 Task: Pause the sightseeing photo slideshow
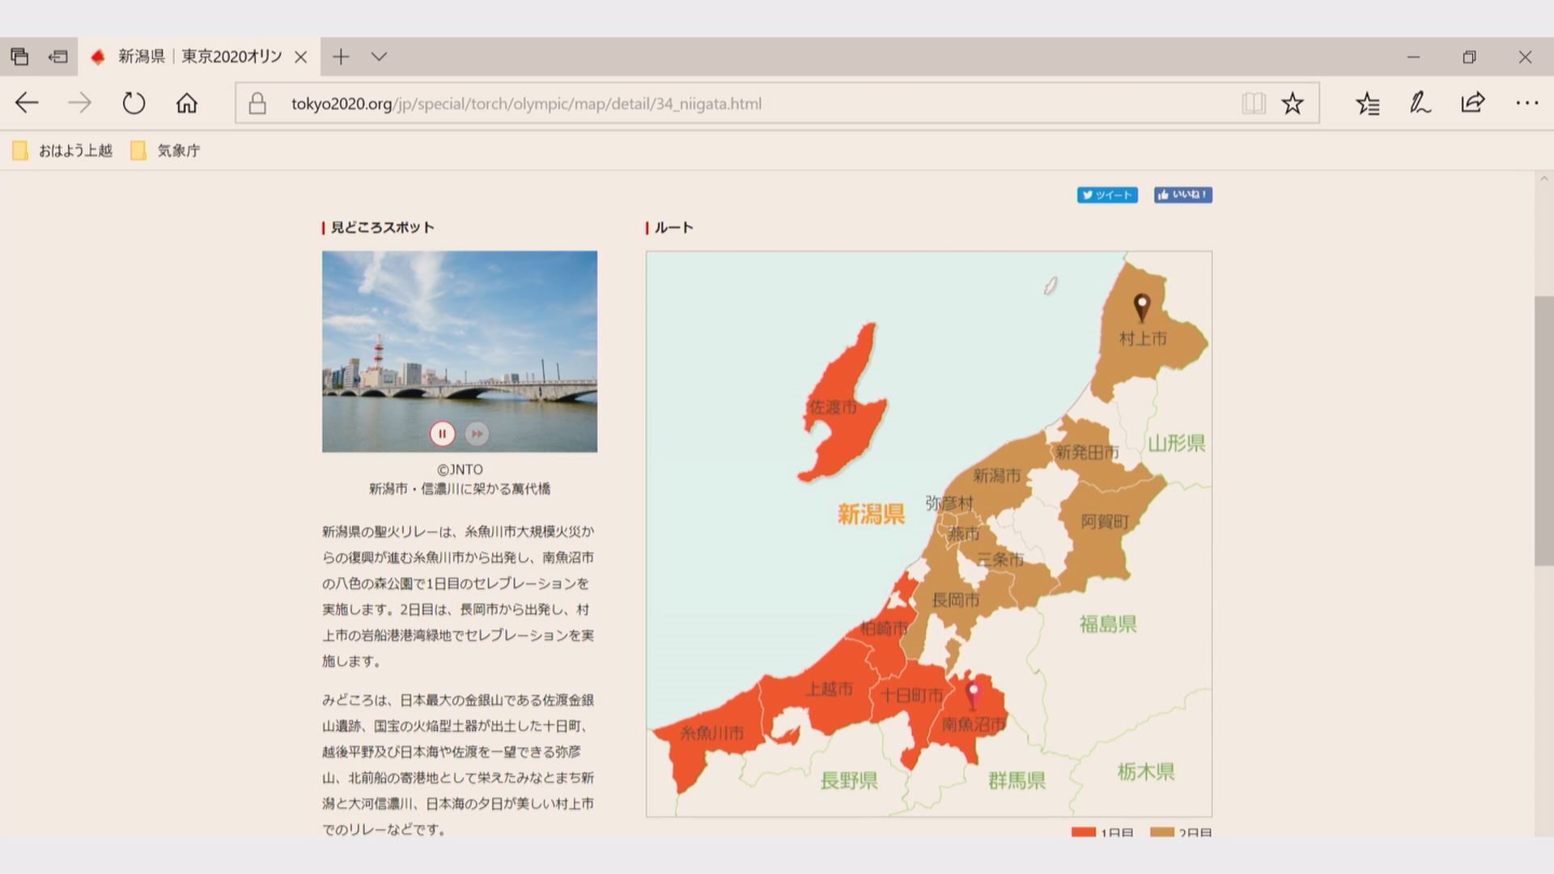pos(442,434)
